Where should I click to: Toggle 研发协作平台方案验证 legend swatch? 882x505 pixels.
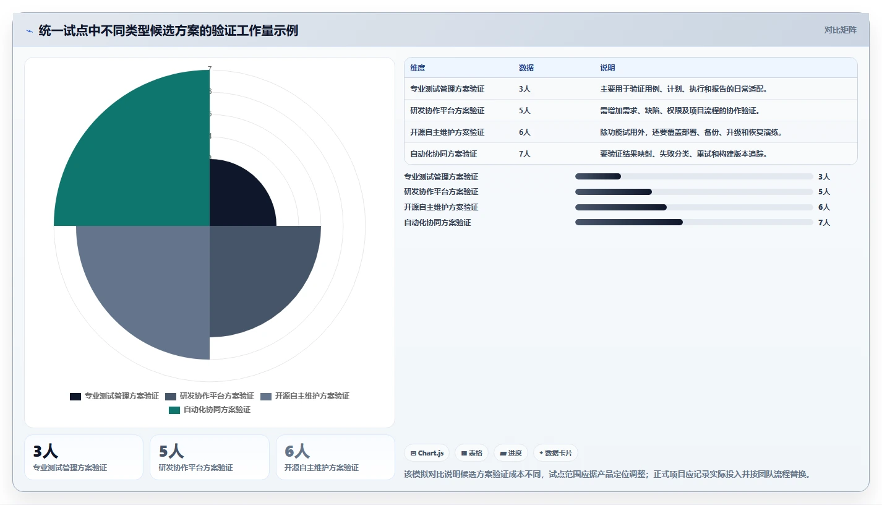[171, 396]
